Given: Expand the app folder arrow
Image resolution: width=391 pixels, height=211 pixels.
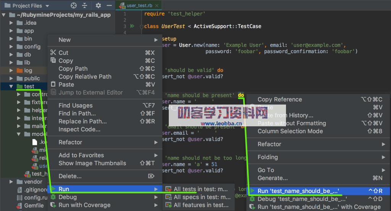Looking at the screenshot, I should (x=11, y=31).
